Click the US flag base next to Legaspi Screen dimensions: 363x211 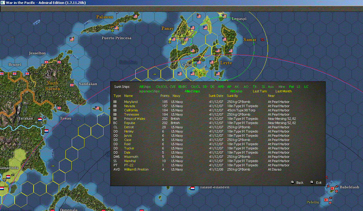pos(224,16)
